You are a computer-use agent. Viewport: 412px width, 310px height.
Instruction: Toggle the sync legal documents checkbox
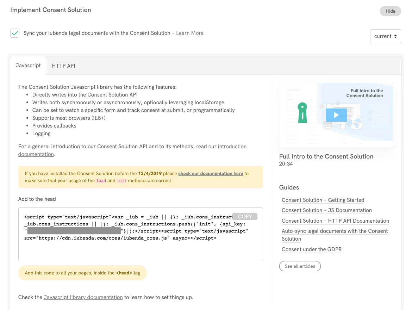tap(14, 33)
